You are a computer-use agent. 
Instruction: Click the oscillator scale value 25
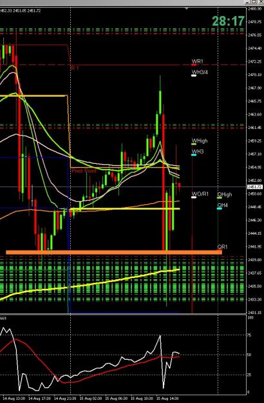249,375
